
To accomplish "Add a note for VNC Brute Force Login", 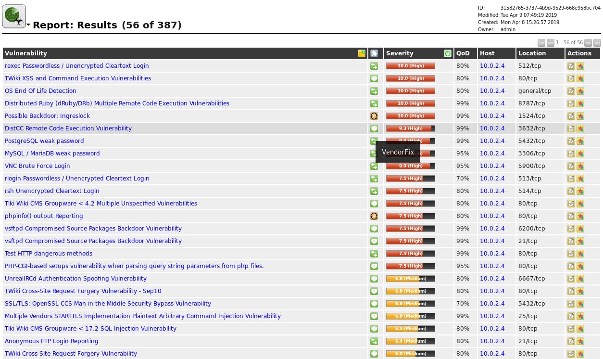I will [x=571, y=166].
